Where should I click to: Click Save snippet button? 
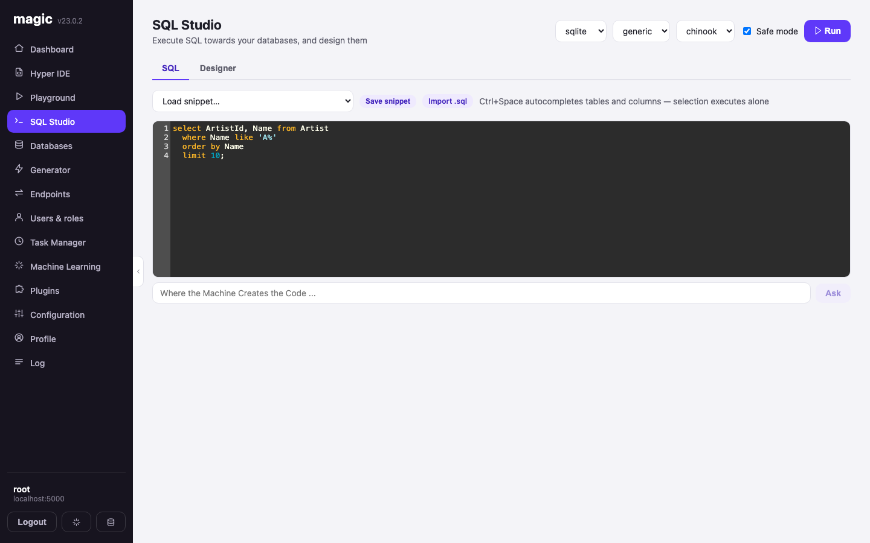click(388, 101)
